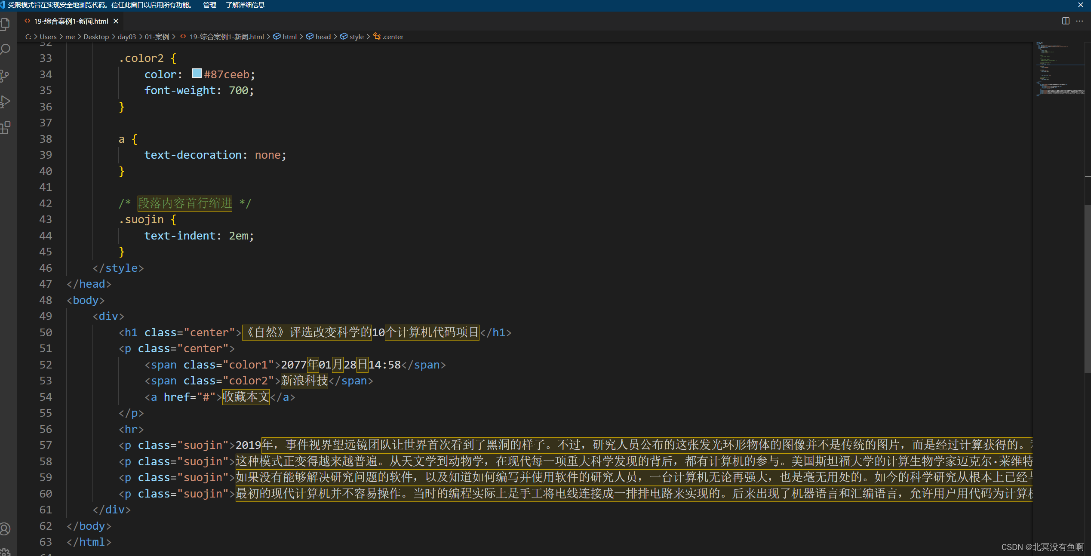Open the Search view icon

pos(5,49)
